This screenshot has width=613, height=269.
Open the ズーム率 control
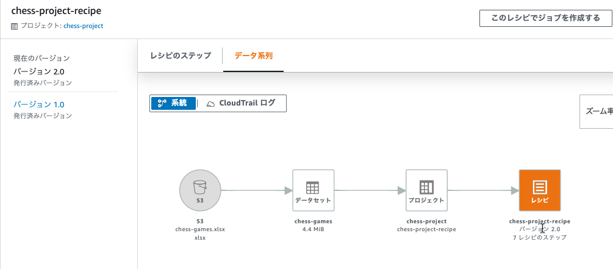tap(596, 112)
